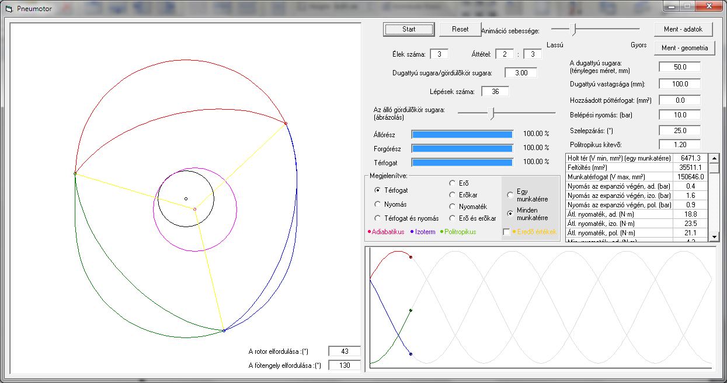Click the Átl. nyomaték, pol. value 21.1
This screenshot has width=727, height=383.
pos(690,233)
